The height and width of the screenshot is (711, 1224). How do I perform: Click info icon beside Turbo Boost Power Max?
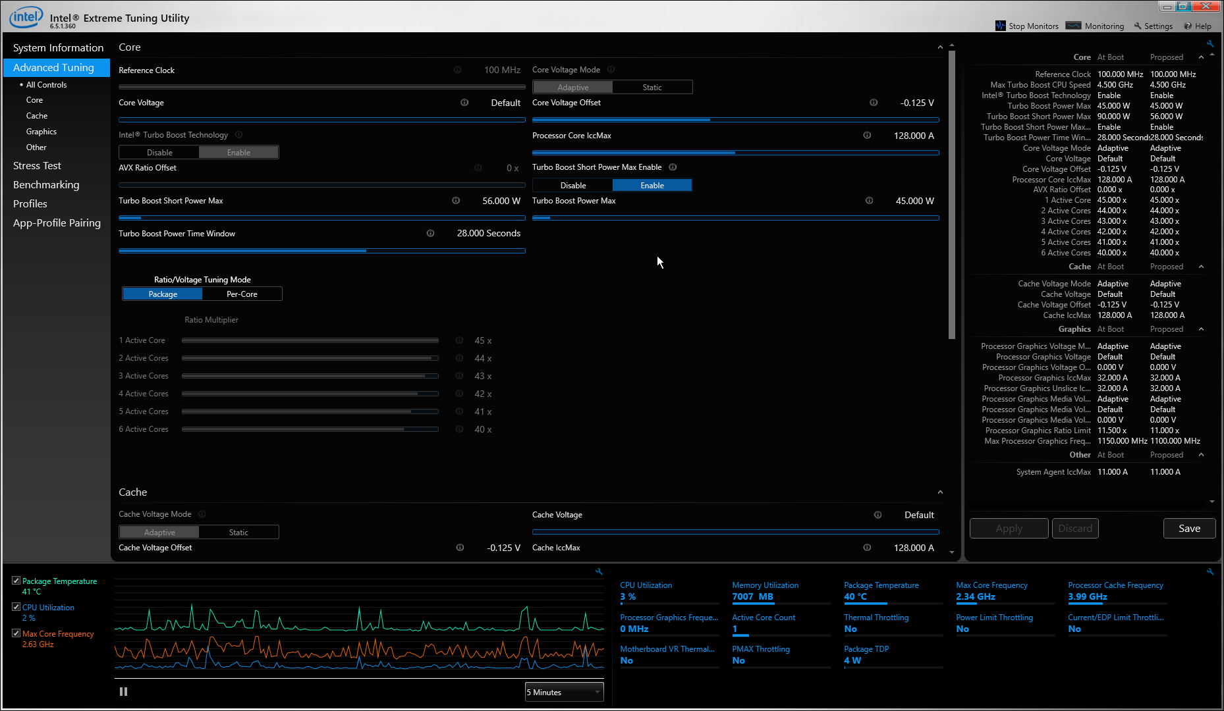[x=869, y=201]
